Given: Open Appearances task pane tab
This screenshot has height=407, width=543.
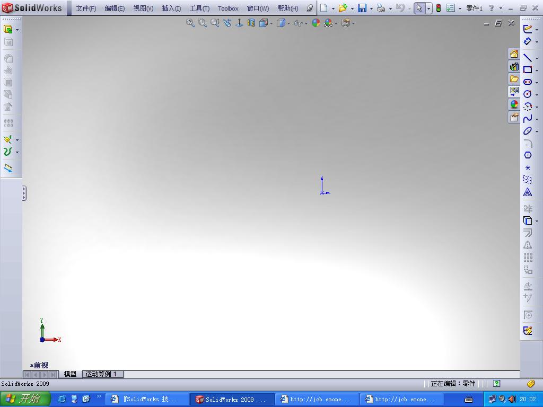Looking at the screenshot, I should pyautogui.click(x=514, y=104).
